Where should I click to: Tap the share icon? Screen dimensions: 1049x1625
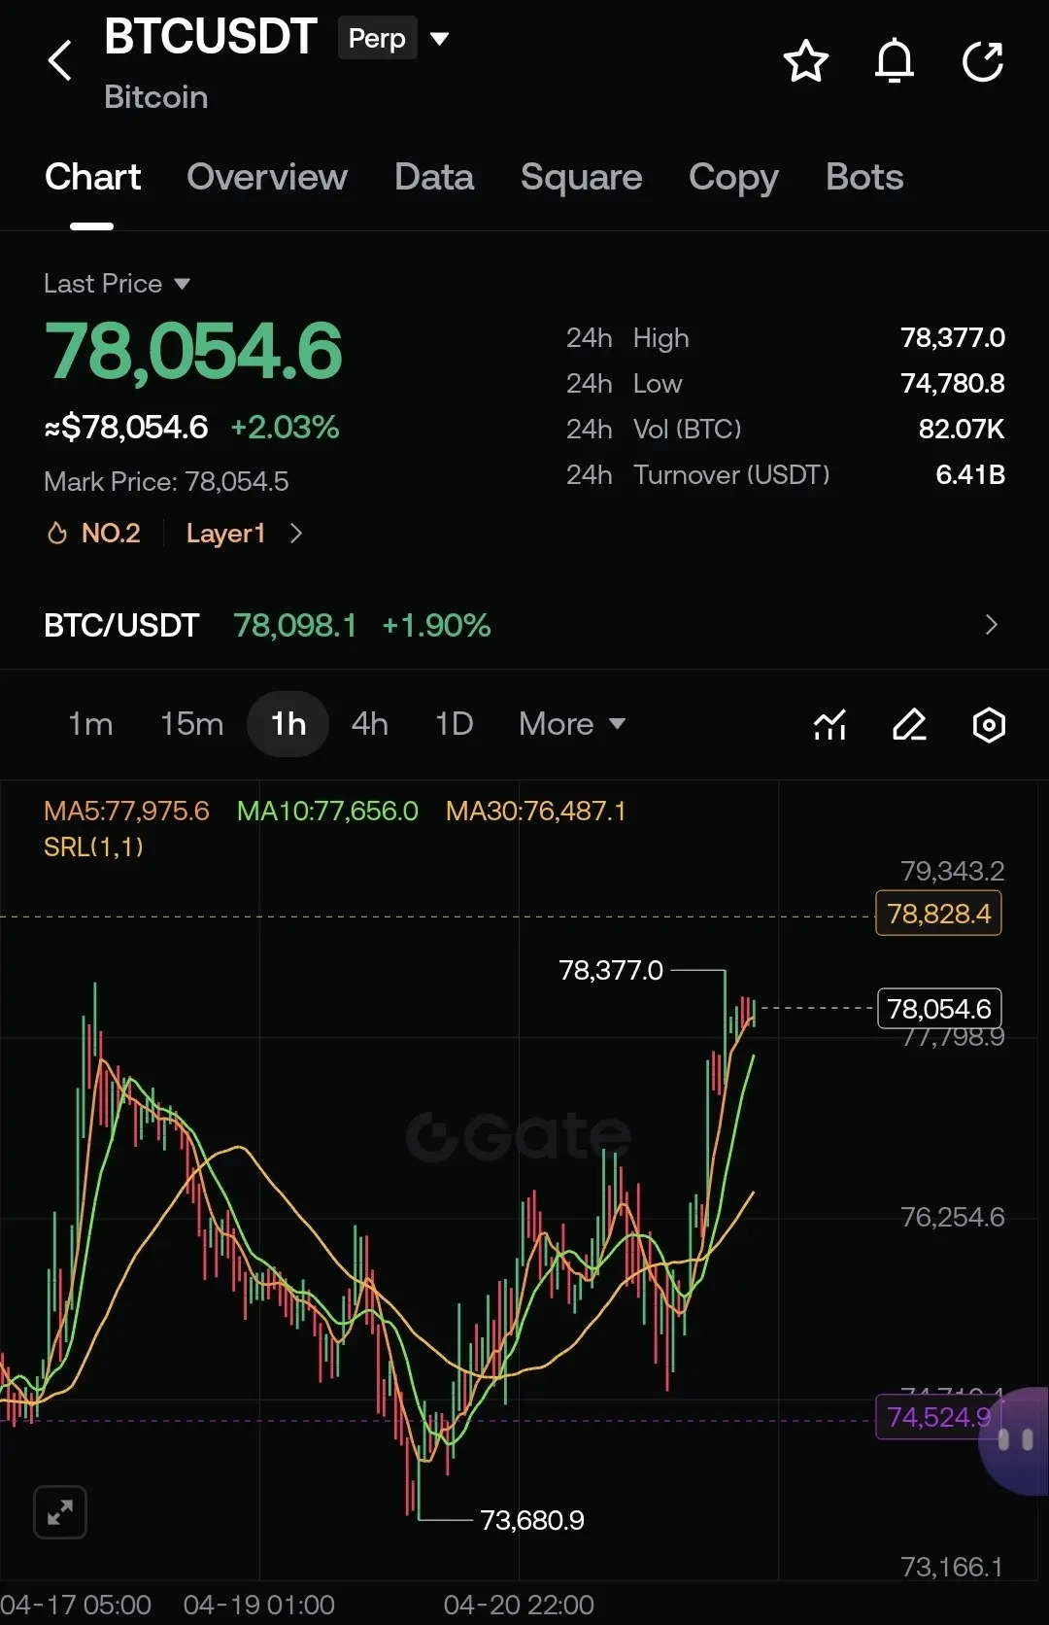(x=982, y=61)
